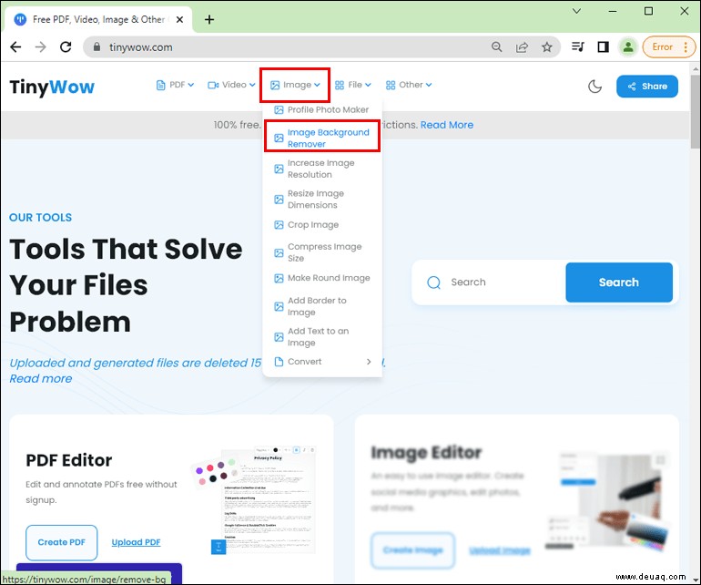Image resolution: width=701 pixels, height=585 pixels.
Task: Click the padlock site info icon
Action: tap(97, 47)
